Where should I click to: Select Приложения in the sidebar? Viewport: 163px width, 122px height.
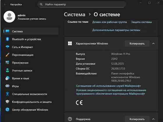tap(31, 63)
